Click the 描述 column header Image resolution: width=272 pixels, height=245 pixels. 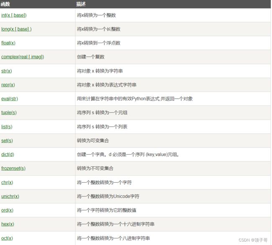81,4
